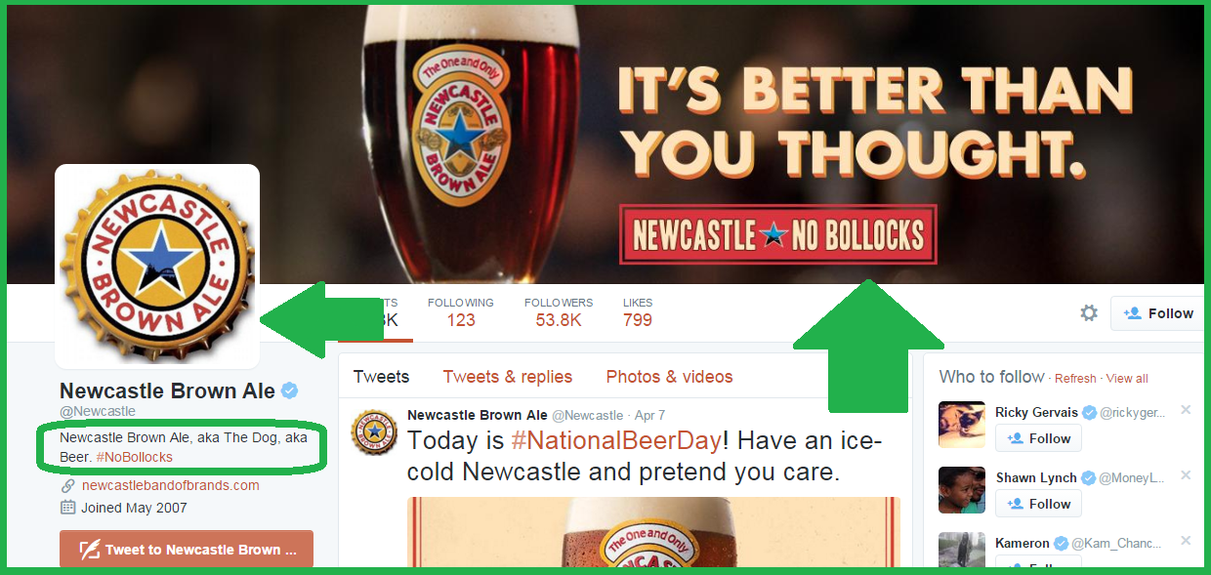Image resolution: width=1211 pixels, height=575 pixels.
Task: Switch to Photos & videos tab
Action: [x=669, y=377]
